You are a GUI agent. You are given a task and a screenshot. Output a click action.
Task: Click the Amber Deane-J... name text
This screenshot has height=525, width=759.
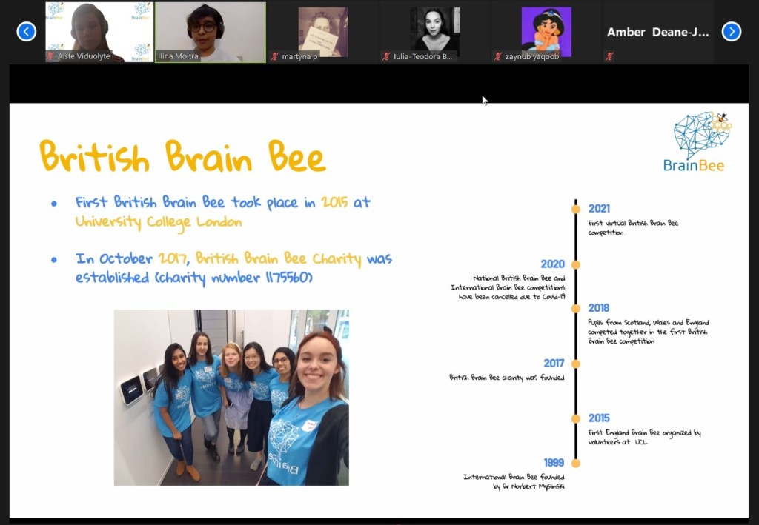pyautogui.click(x=657, y=32)
